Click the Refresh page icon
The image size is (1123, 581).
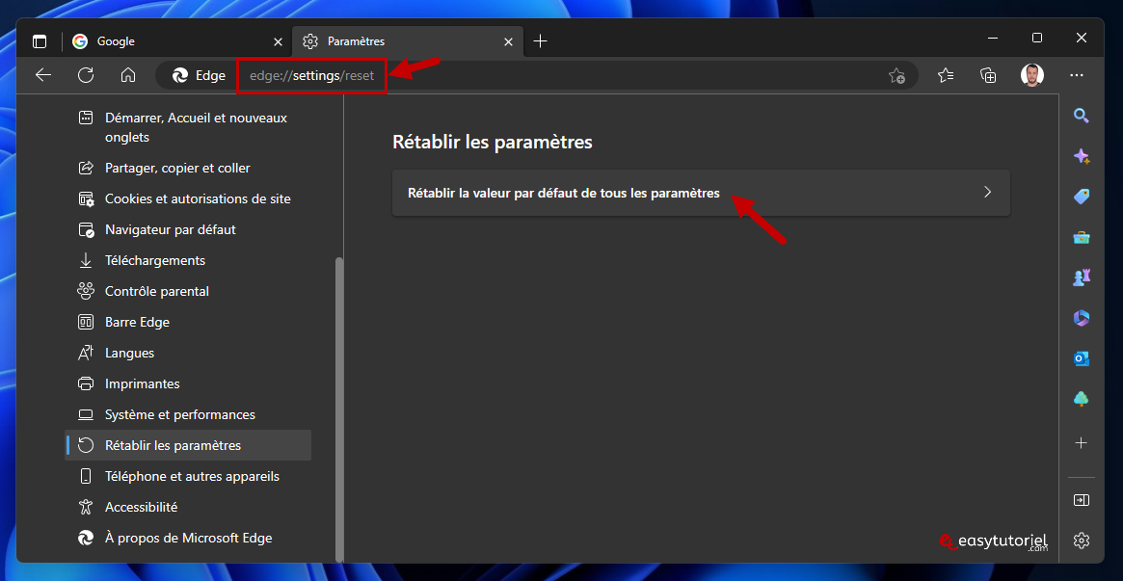pyautogui.click(x=86, y=75)
